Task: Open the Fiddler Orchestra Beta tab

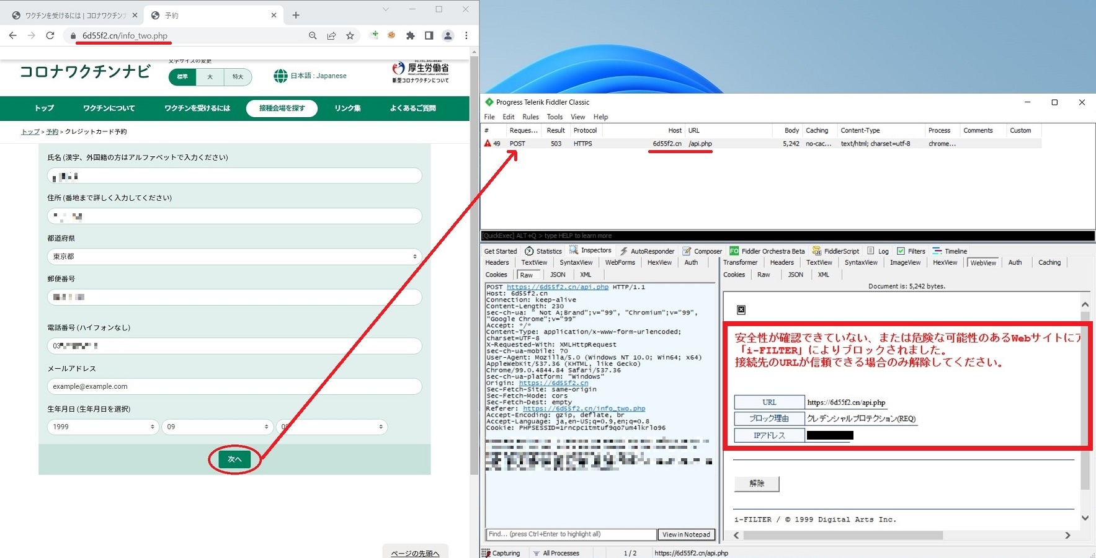Action: click(767, 251)
